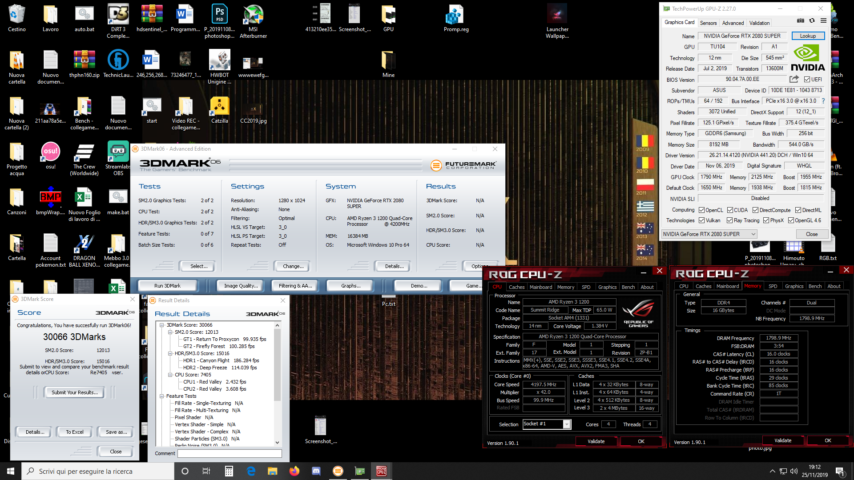This screenshot has width=854, height=480.
Task: Click Image Quality button in 3DMark06
Action: (241, 286)
